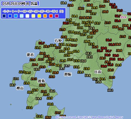This screenshot has height=119, width=131.
Task: Click the pale yellow 15 to 20°C swatch
Action: pyautogui.click(x=33, y=16)
